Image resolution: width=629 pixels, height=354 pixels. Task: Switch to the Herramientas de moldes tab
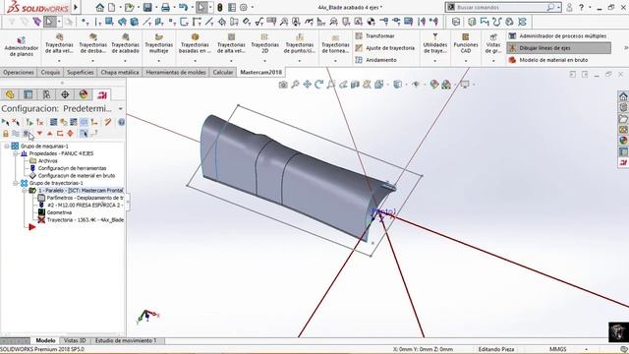click(176, 72)
